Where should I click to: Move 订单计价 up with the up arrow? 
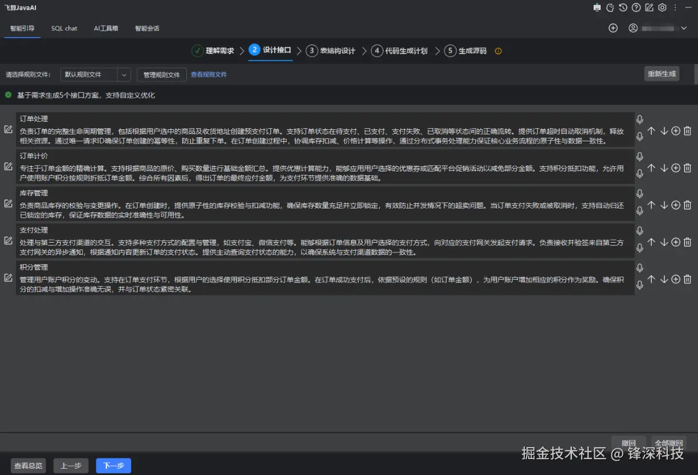[652, 168]
